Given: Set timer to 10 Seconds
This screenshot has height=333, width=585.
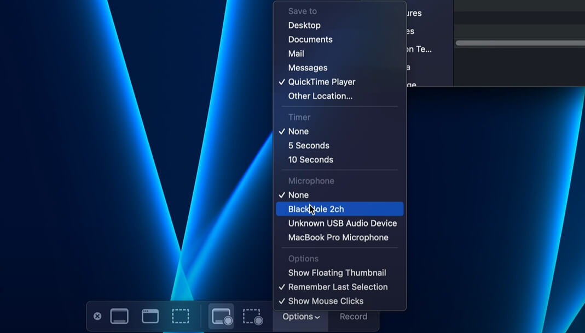Looking at the screenshot, I should pos(310,160).
